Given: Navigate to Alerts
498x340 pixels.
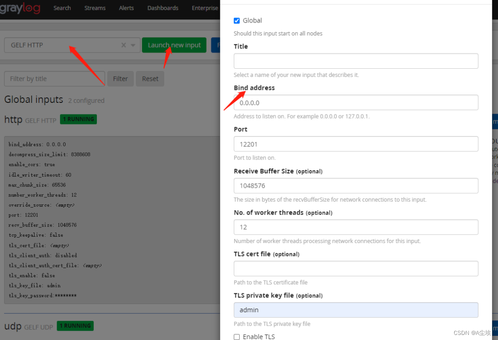Looking at the screenshot, I should 126,8.
